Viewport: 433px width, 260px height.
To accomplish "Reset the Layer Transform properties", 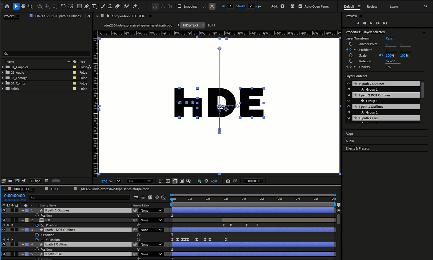I will point(390,38).
